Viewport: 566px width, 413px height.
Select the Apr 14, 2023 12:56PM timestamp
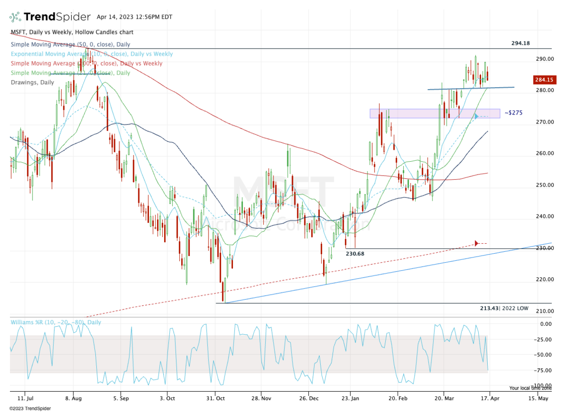pyautogui.click(x=133, y=17)
